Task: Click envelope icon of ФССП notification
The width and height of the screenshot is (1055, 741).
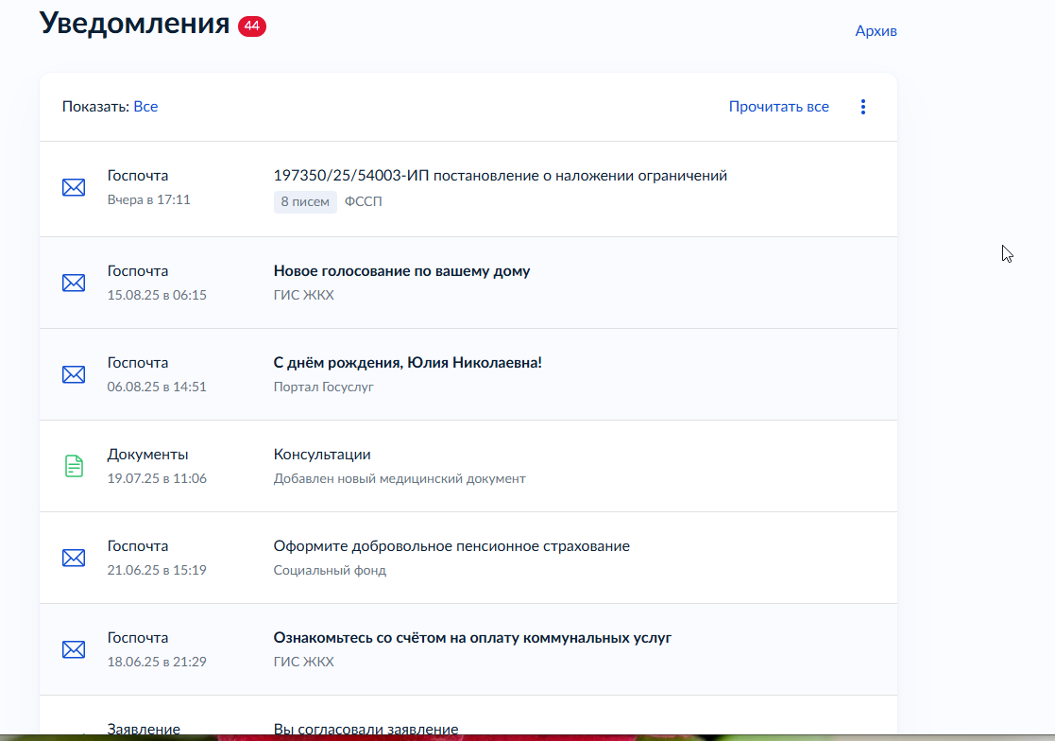Action: coord(74,187)
